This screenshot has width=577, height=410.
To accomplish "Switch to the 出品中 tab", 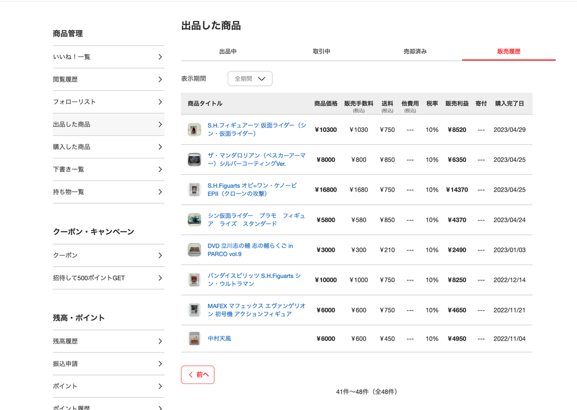I will click(x=228, y=51).
